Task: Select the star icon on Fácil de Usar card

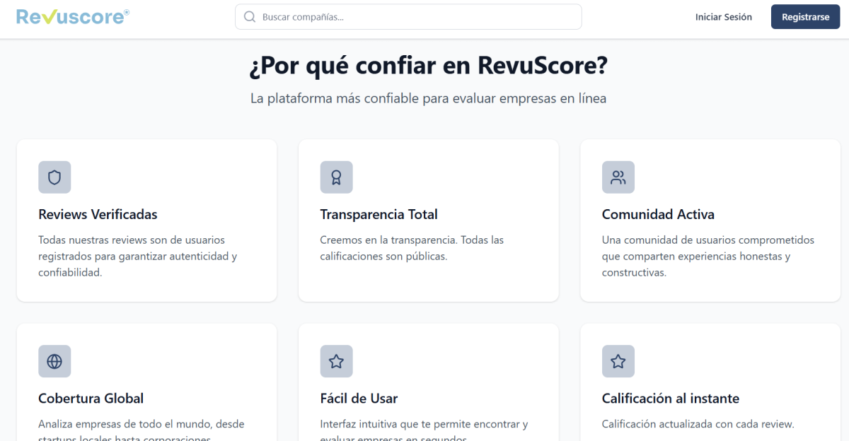Action: tap(336, 361)
